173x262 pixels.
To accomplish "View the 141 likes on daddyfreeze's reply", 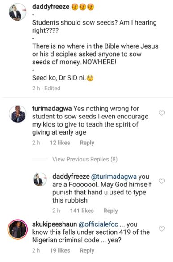I will (82, 211).
